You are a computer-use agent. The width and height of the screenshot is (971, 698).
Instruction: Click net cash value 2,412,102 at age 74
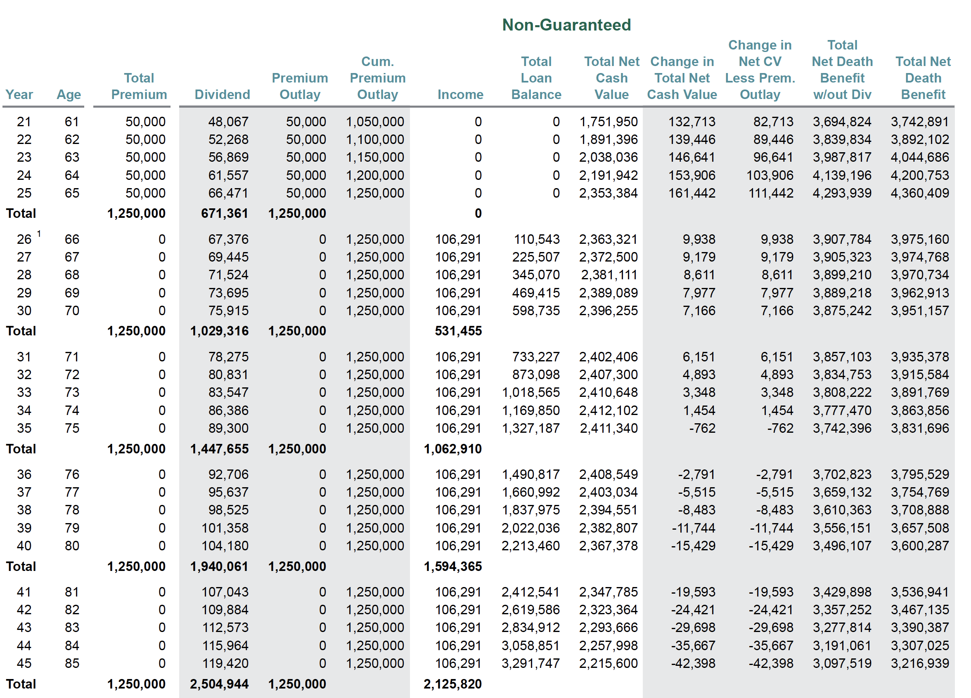(608, 410)
